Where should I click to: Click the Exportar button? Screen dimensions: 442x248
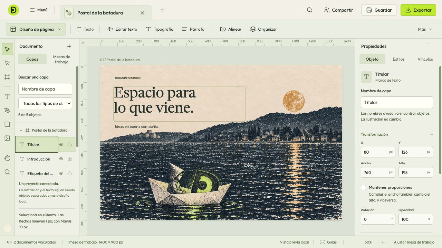tap(418, 10)
